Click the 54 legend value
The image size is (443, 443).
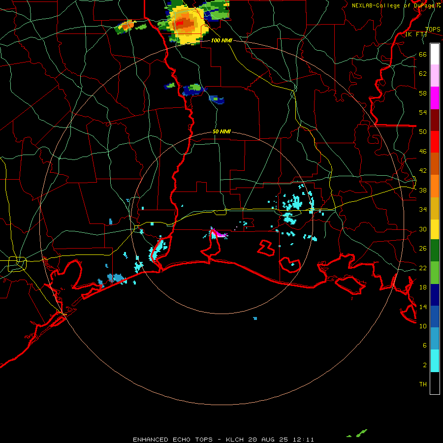pyautogui.click(x=423, y=112)
